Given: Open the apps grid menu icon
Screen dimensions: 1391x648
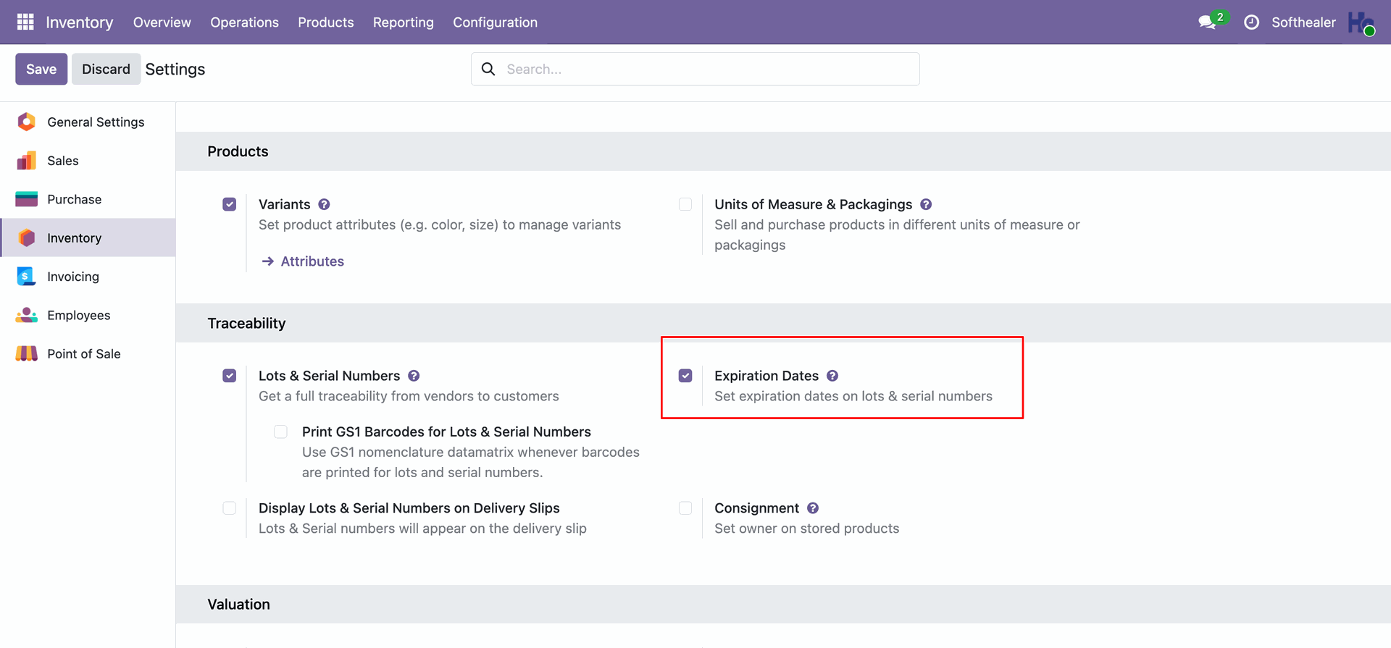Looking at the screenshot, I should coord(25,22).
